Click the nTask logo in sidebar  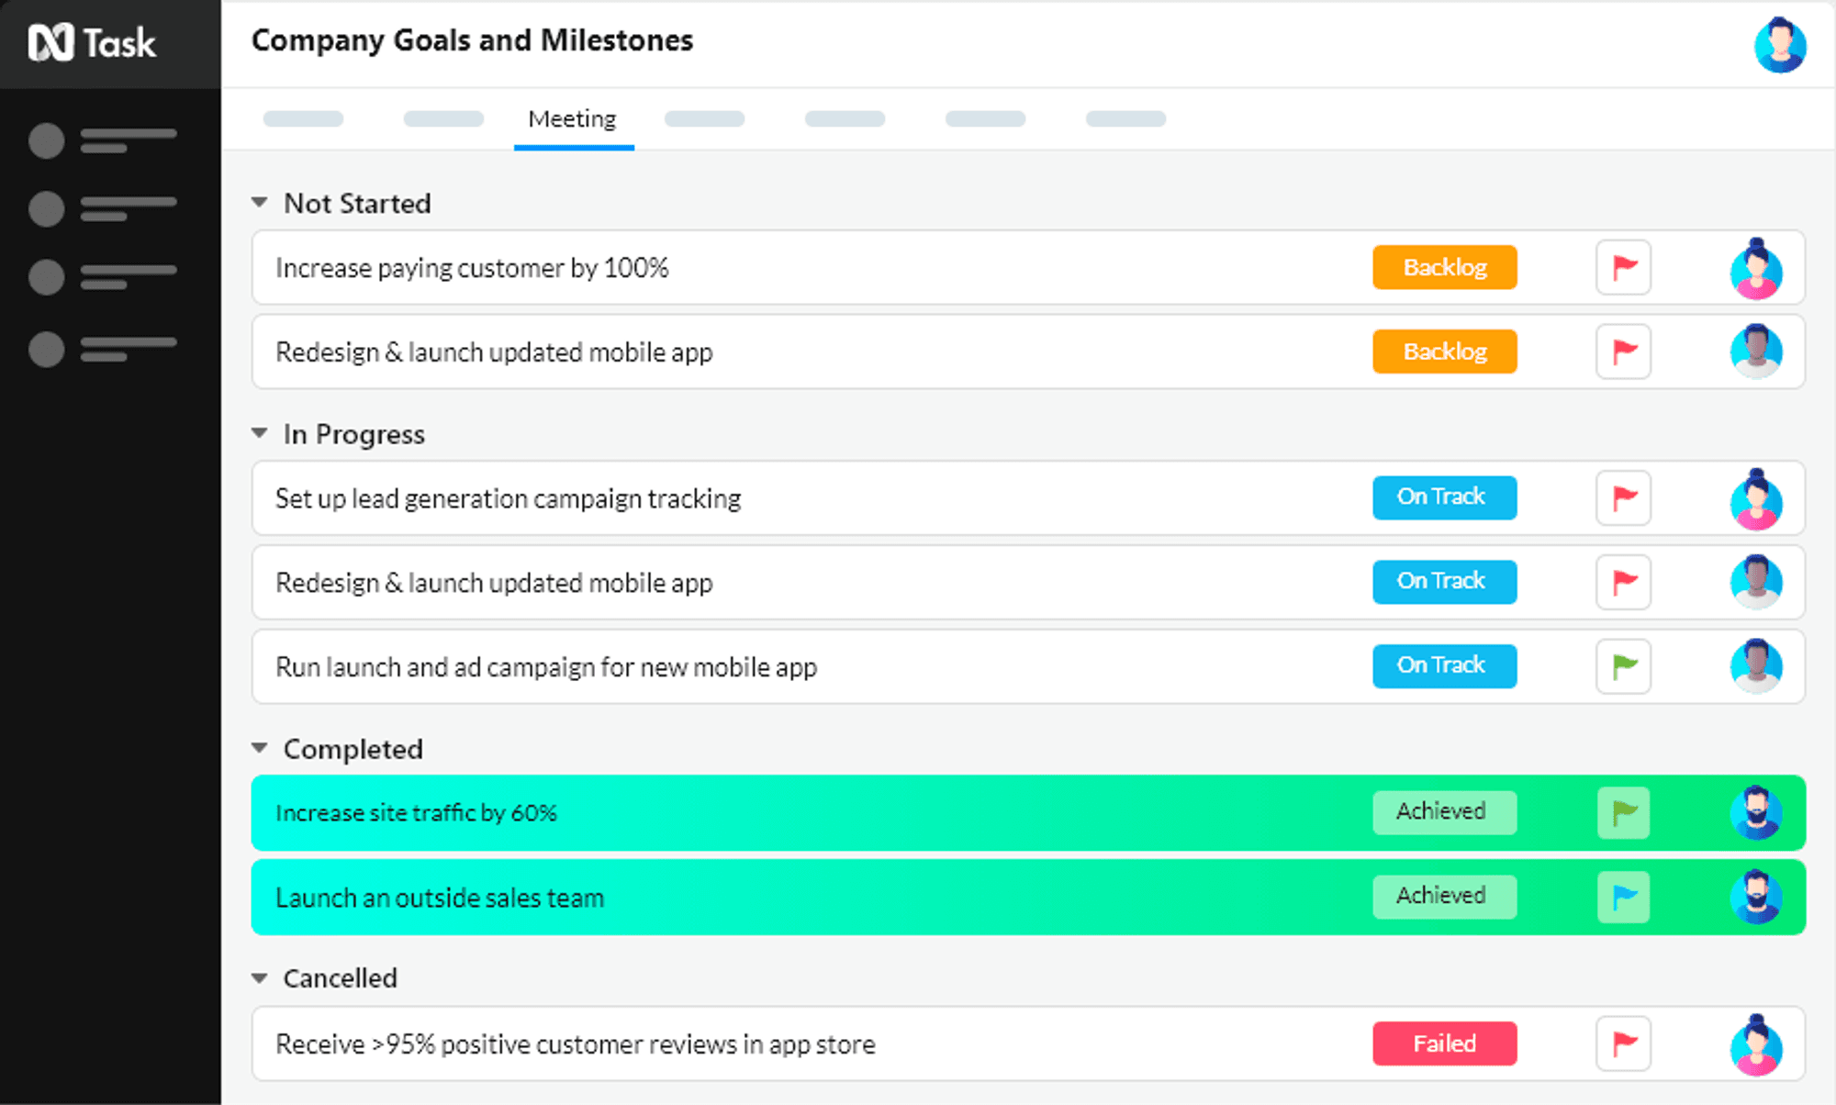[x=92, y=43]
